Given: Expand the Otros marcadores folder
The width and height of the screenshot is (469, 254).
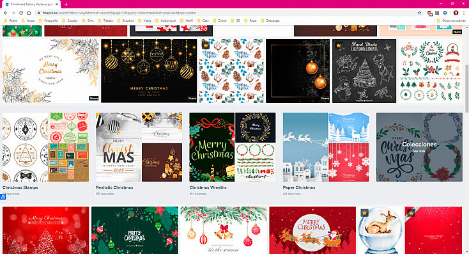Looking at the screenshot, I should point(451,20).
